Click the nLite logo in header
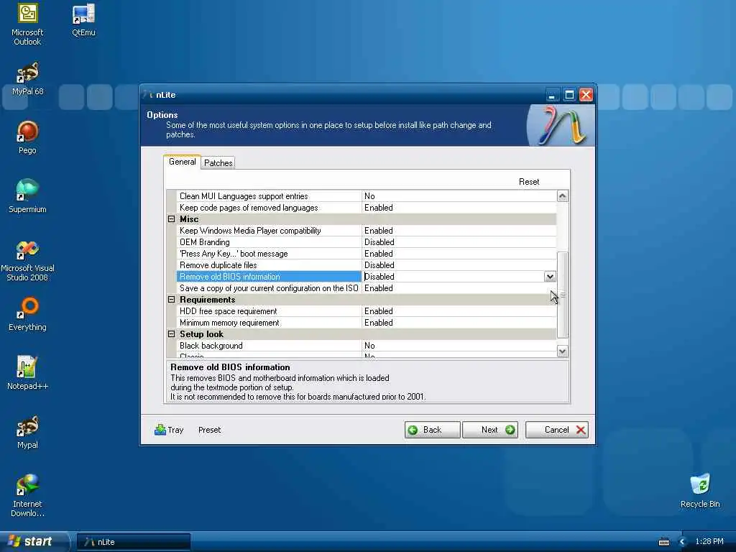This screenshot has width=736, height=552. point(561,125)
